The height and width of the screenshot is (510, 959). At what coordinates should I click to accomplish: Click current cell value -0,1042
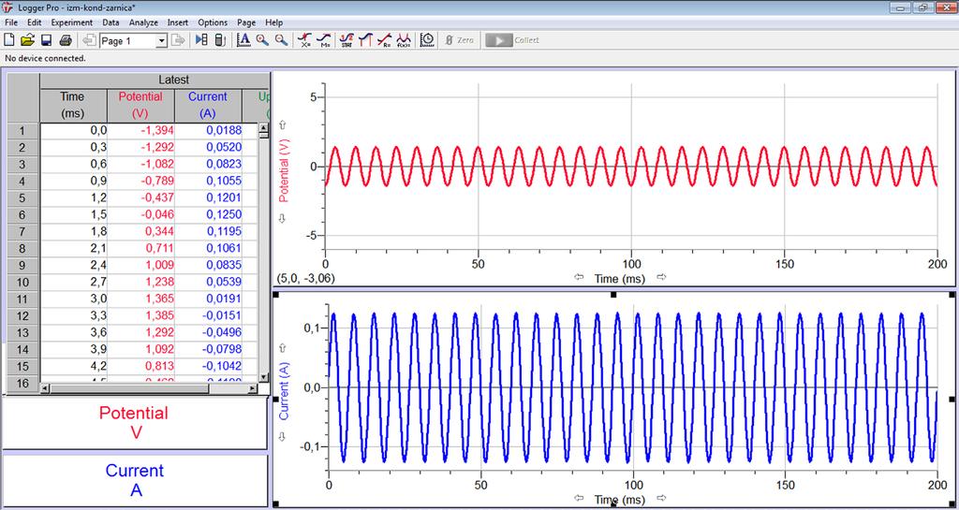tap(209, 367)
